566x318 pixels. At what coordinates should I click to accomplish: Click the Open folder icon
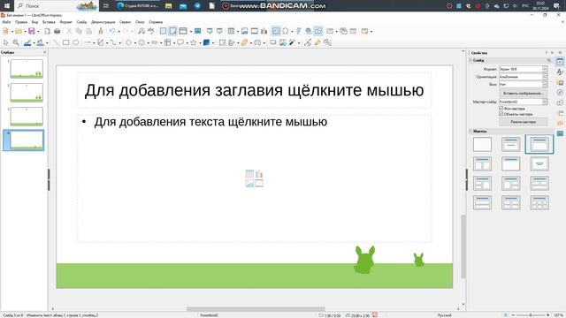(19, 32)
